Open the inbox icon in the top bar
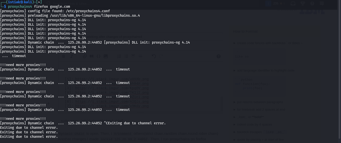 tap(293, 3)
